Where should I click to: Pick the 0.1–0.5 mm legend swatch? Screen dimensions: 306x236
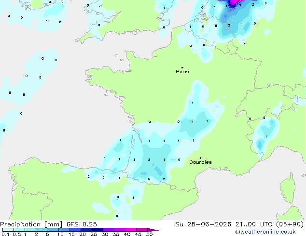click(8, 230)
